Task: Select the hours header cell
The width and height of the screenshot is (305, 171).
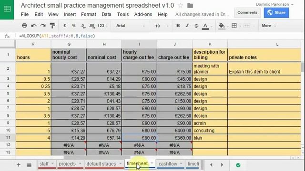Action: [33, 55]
